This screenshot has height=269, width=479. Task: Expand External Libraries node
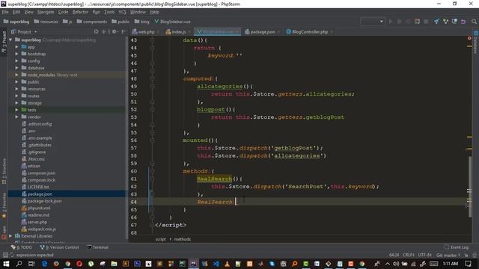(x=10, y=236)
